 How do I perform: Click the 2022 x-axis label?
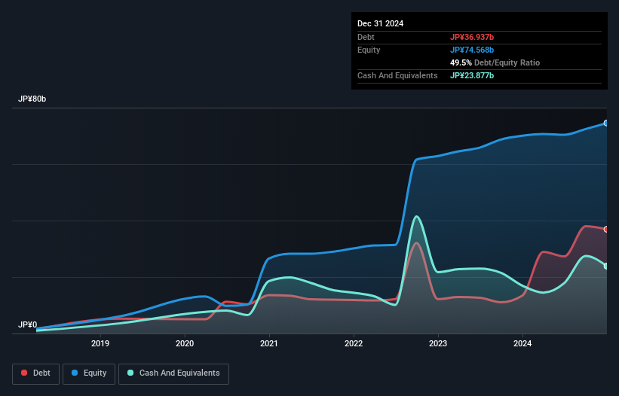pyautogui.click(x=354, y=343)
